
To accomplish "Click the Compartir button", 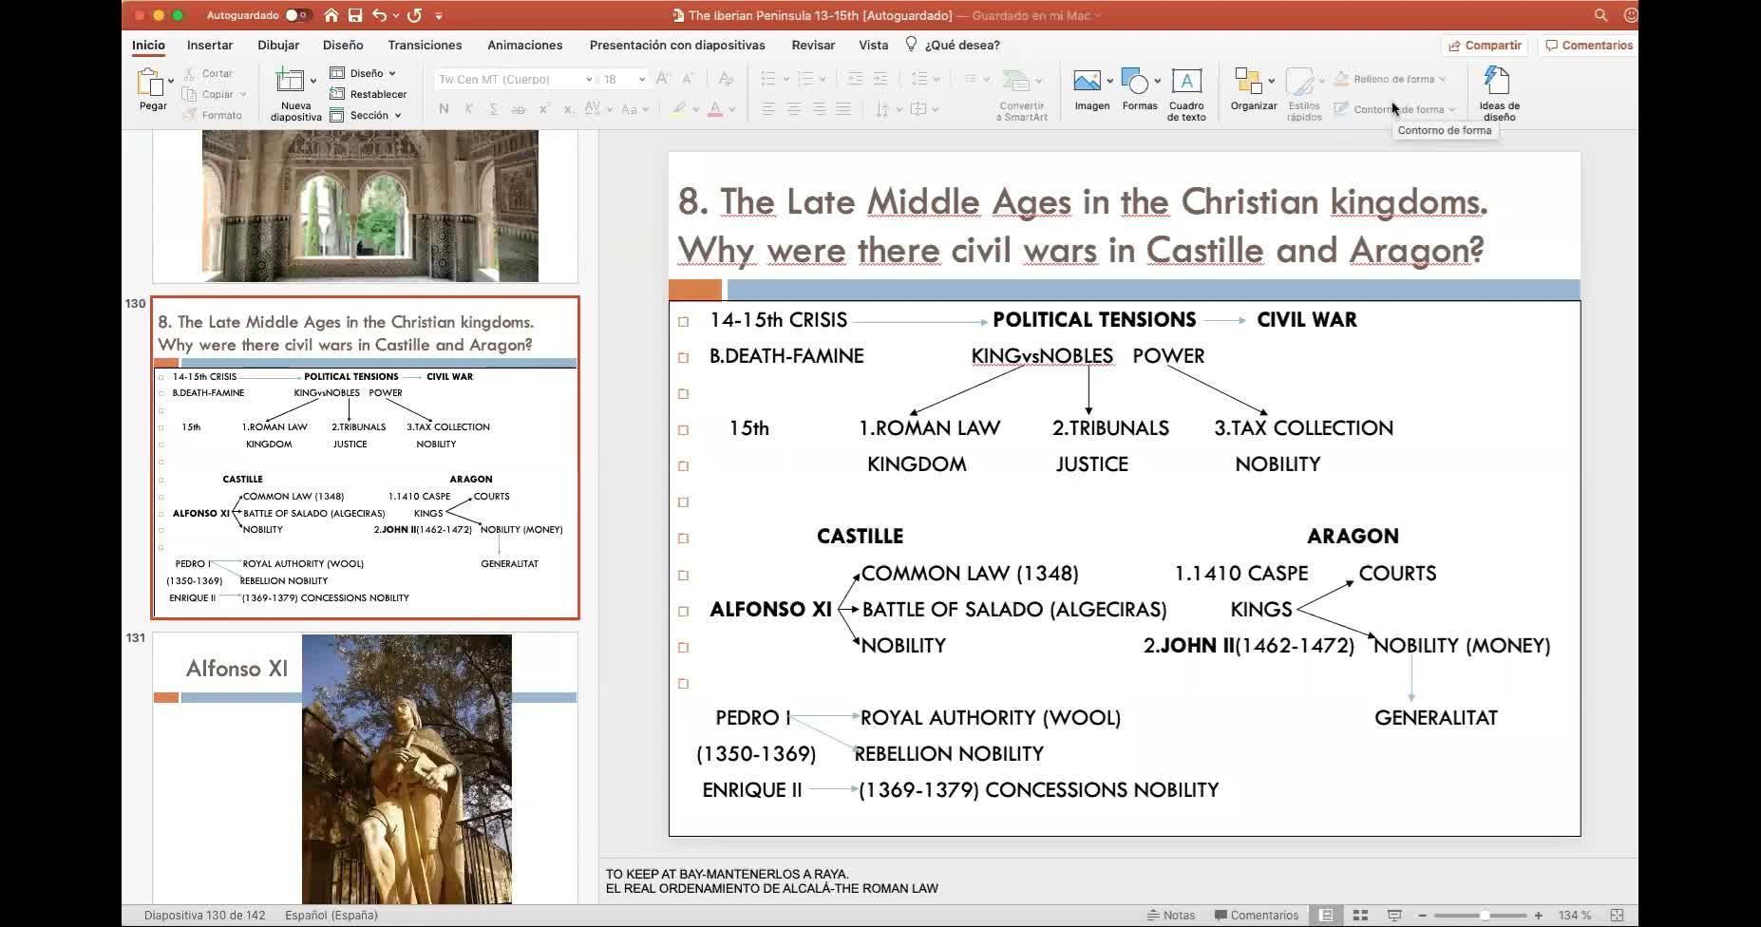I will [x=1485, y=45].
